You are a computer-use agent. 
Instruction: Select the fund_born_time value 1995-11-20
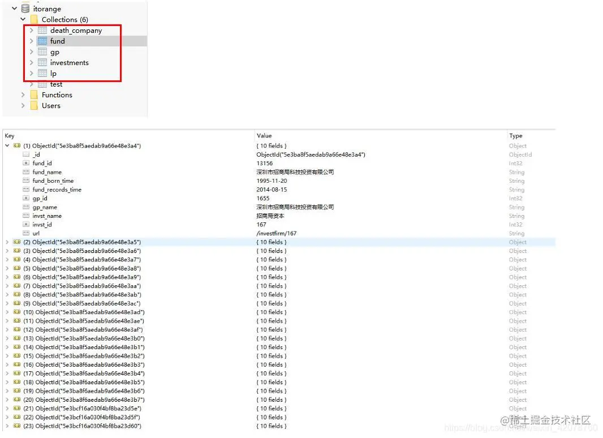click(272, 181)
